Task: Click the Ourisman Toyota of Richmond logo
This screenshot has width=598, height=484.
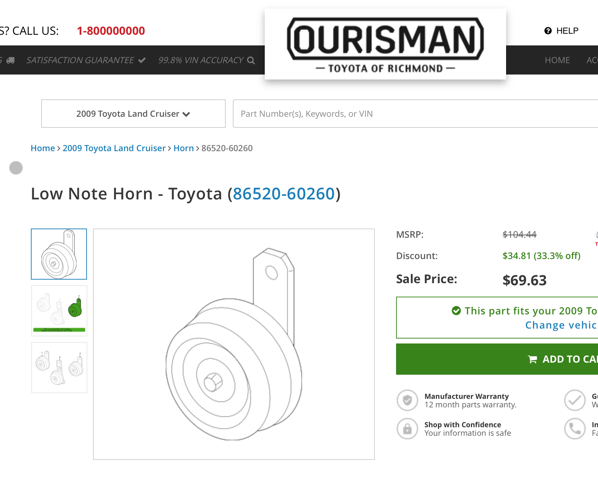Action: [385, 44]
